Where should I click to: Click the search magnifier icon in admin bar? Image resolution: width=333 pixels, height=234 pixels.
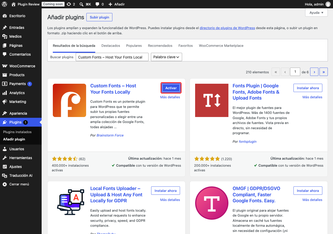[81, 4]
